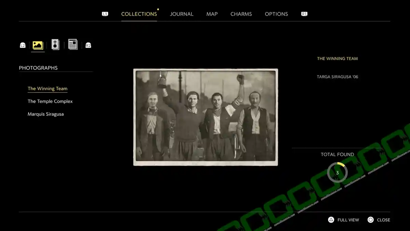Viewport: 410px width, 231px height.
Task: Open the documents category icon
Action: [x=73, y=44]
